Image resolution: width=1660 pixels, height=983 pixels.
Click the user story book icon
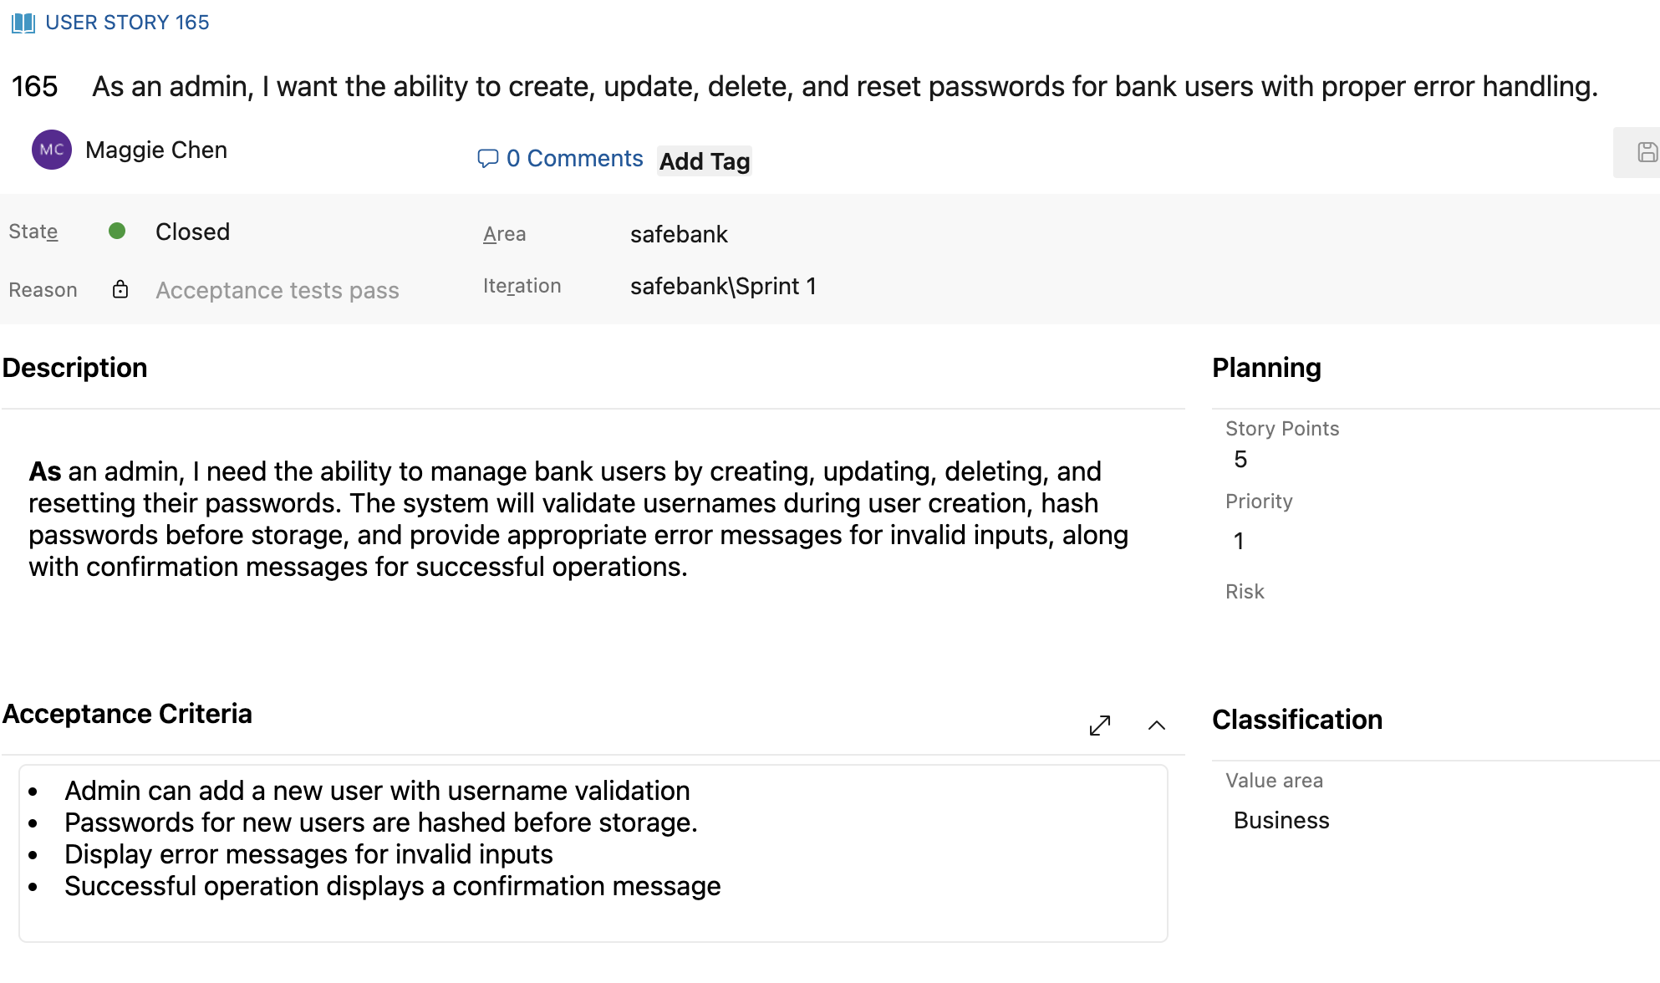[x=23, y=23]
